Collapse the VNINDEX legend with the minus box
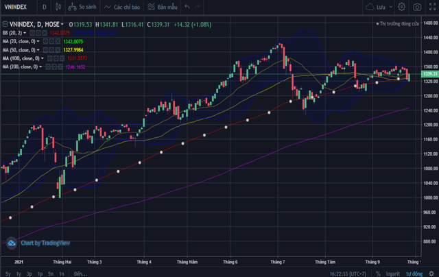 coord(3,24)
